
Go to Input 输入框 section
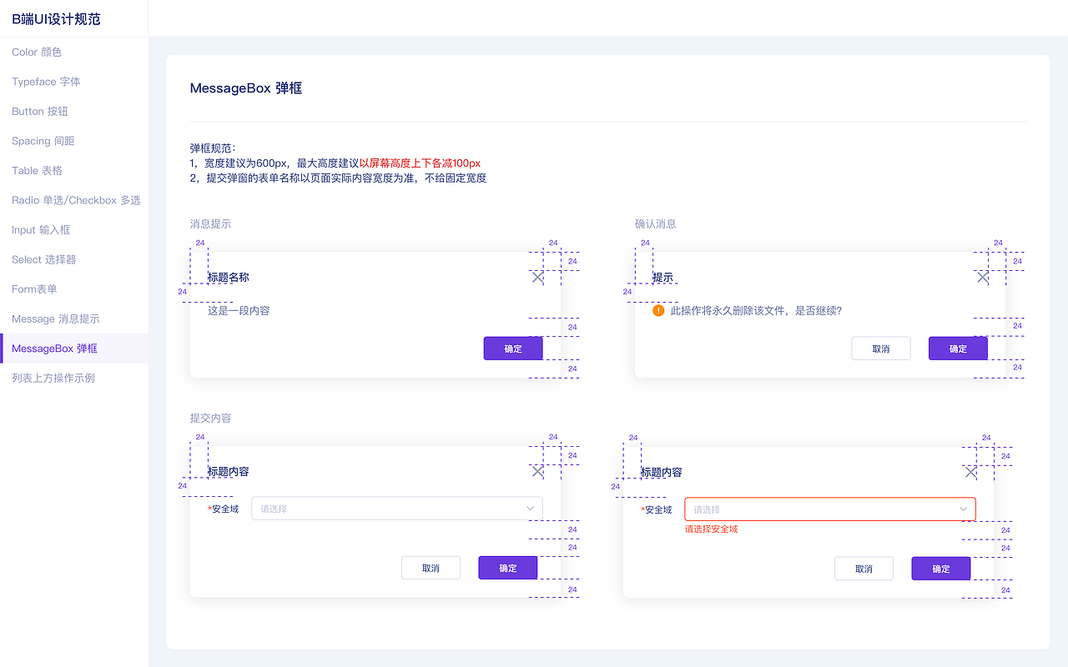tap(74, 229)
